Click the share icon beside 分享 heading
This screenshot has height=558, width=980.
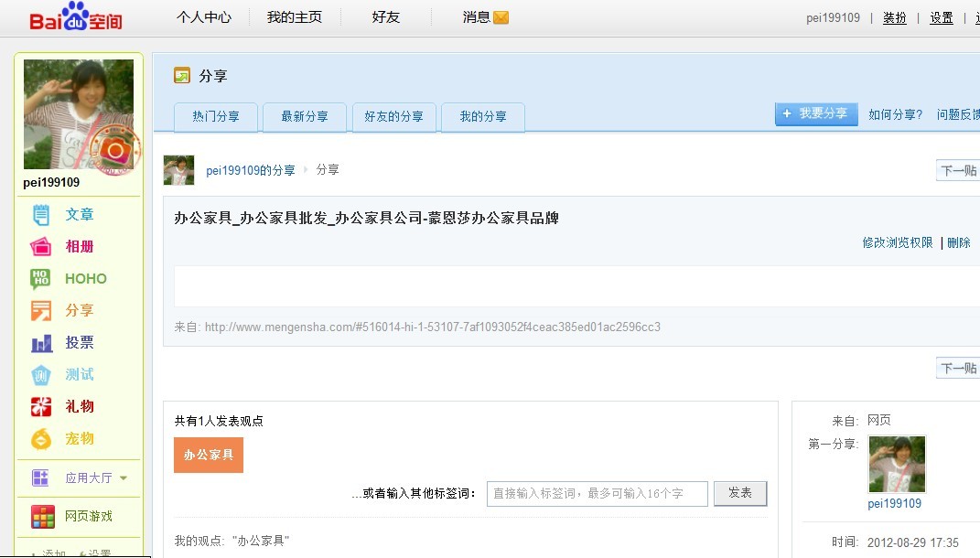click(x=182, y=76)
